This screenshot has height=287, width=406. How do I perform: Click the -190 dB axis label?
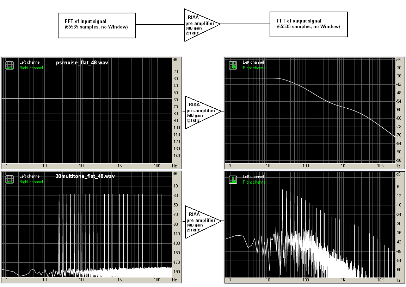176,272
